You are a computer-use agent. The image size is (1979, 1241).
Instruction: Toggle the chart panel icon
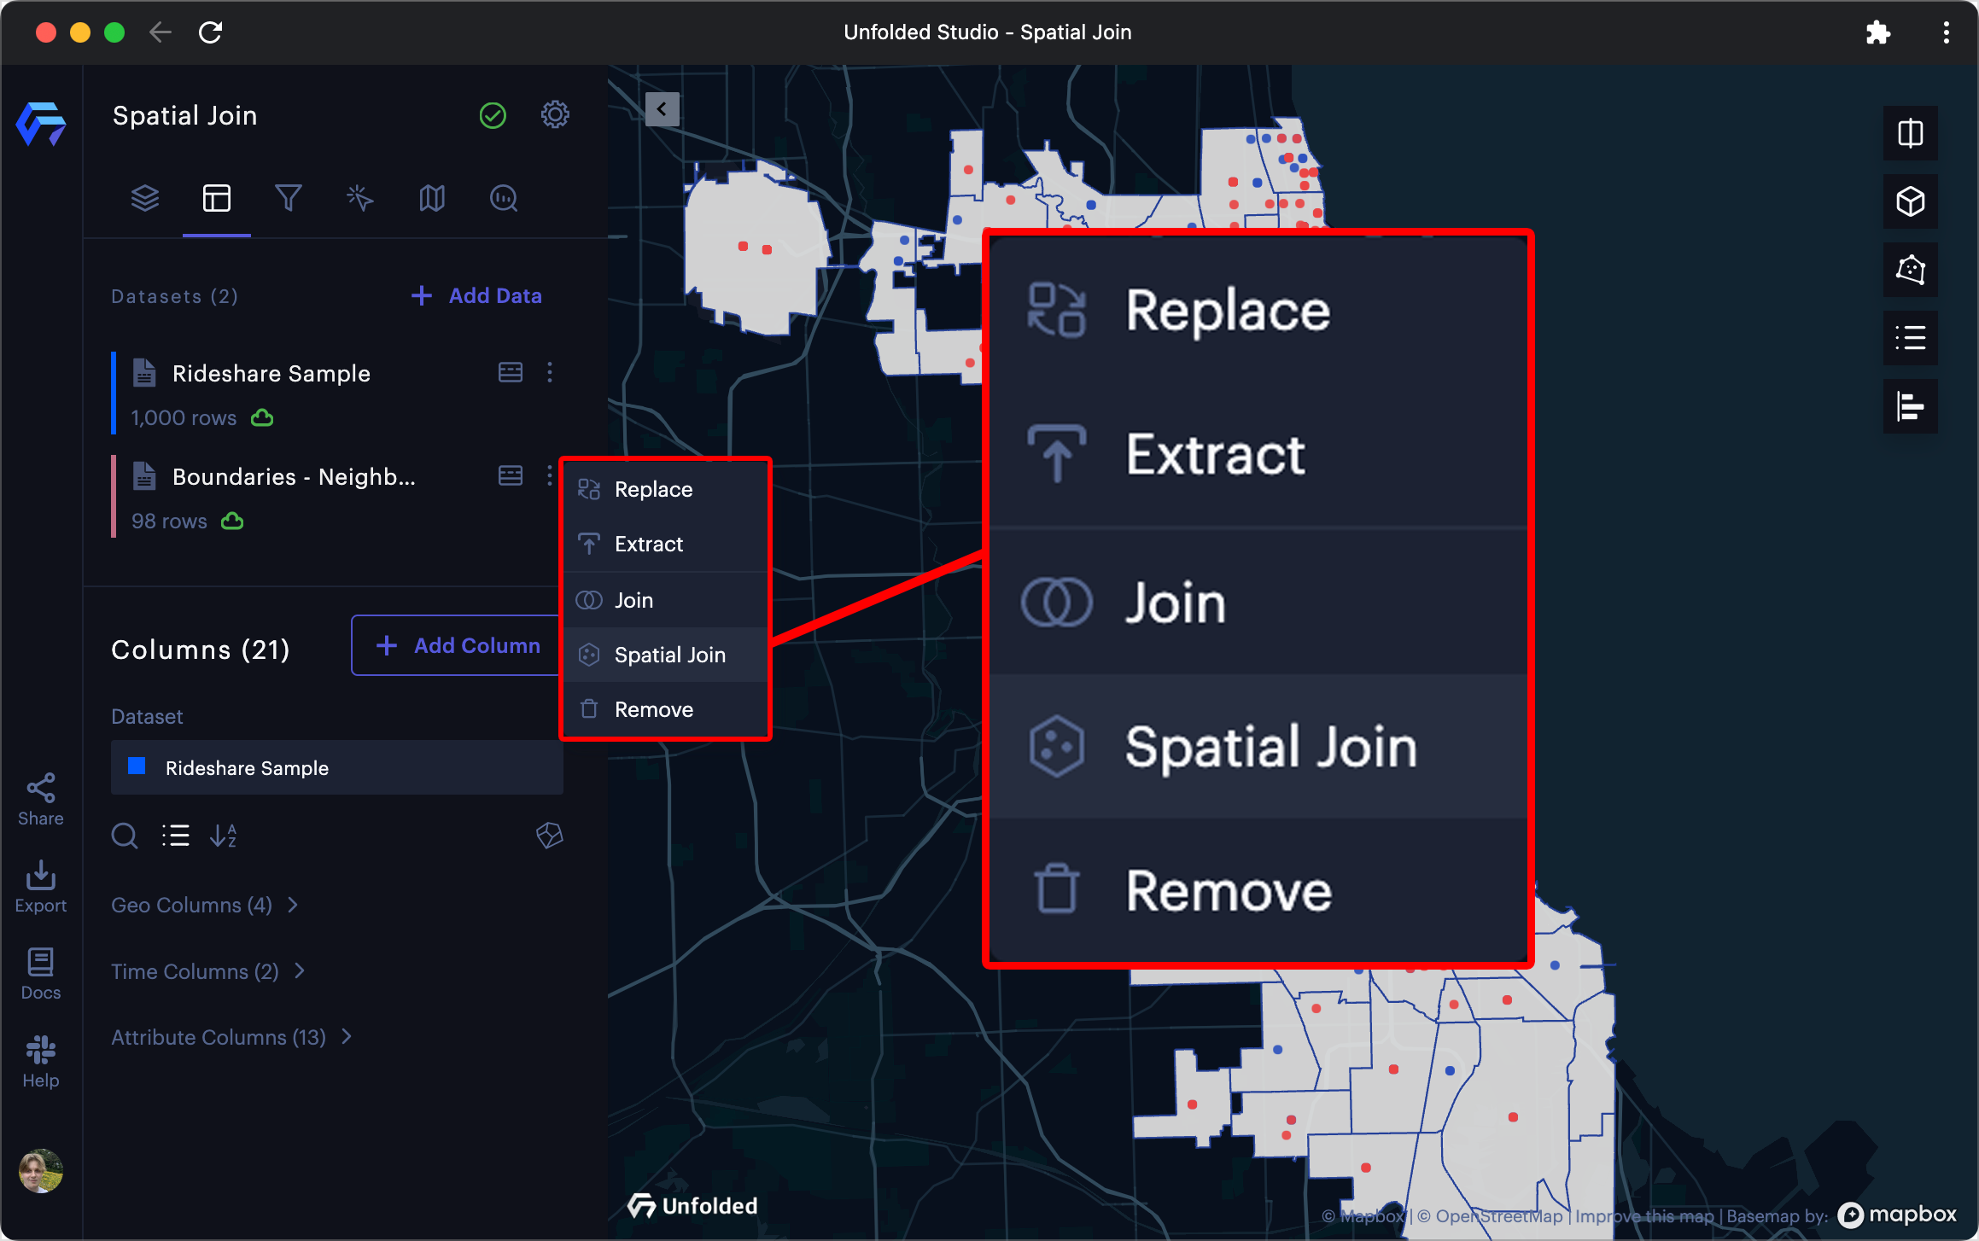(x=1910, y=406)
